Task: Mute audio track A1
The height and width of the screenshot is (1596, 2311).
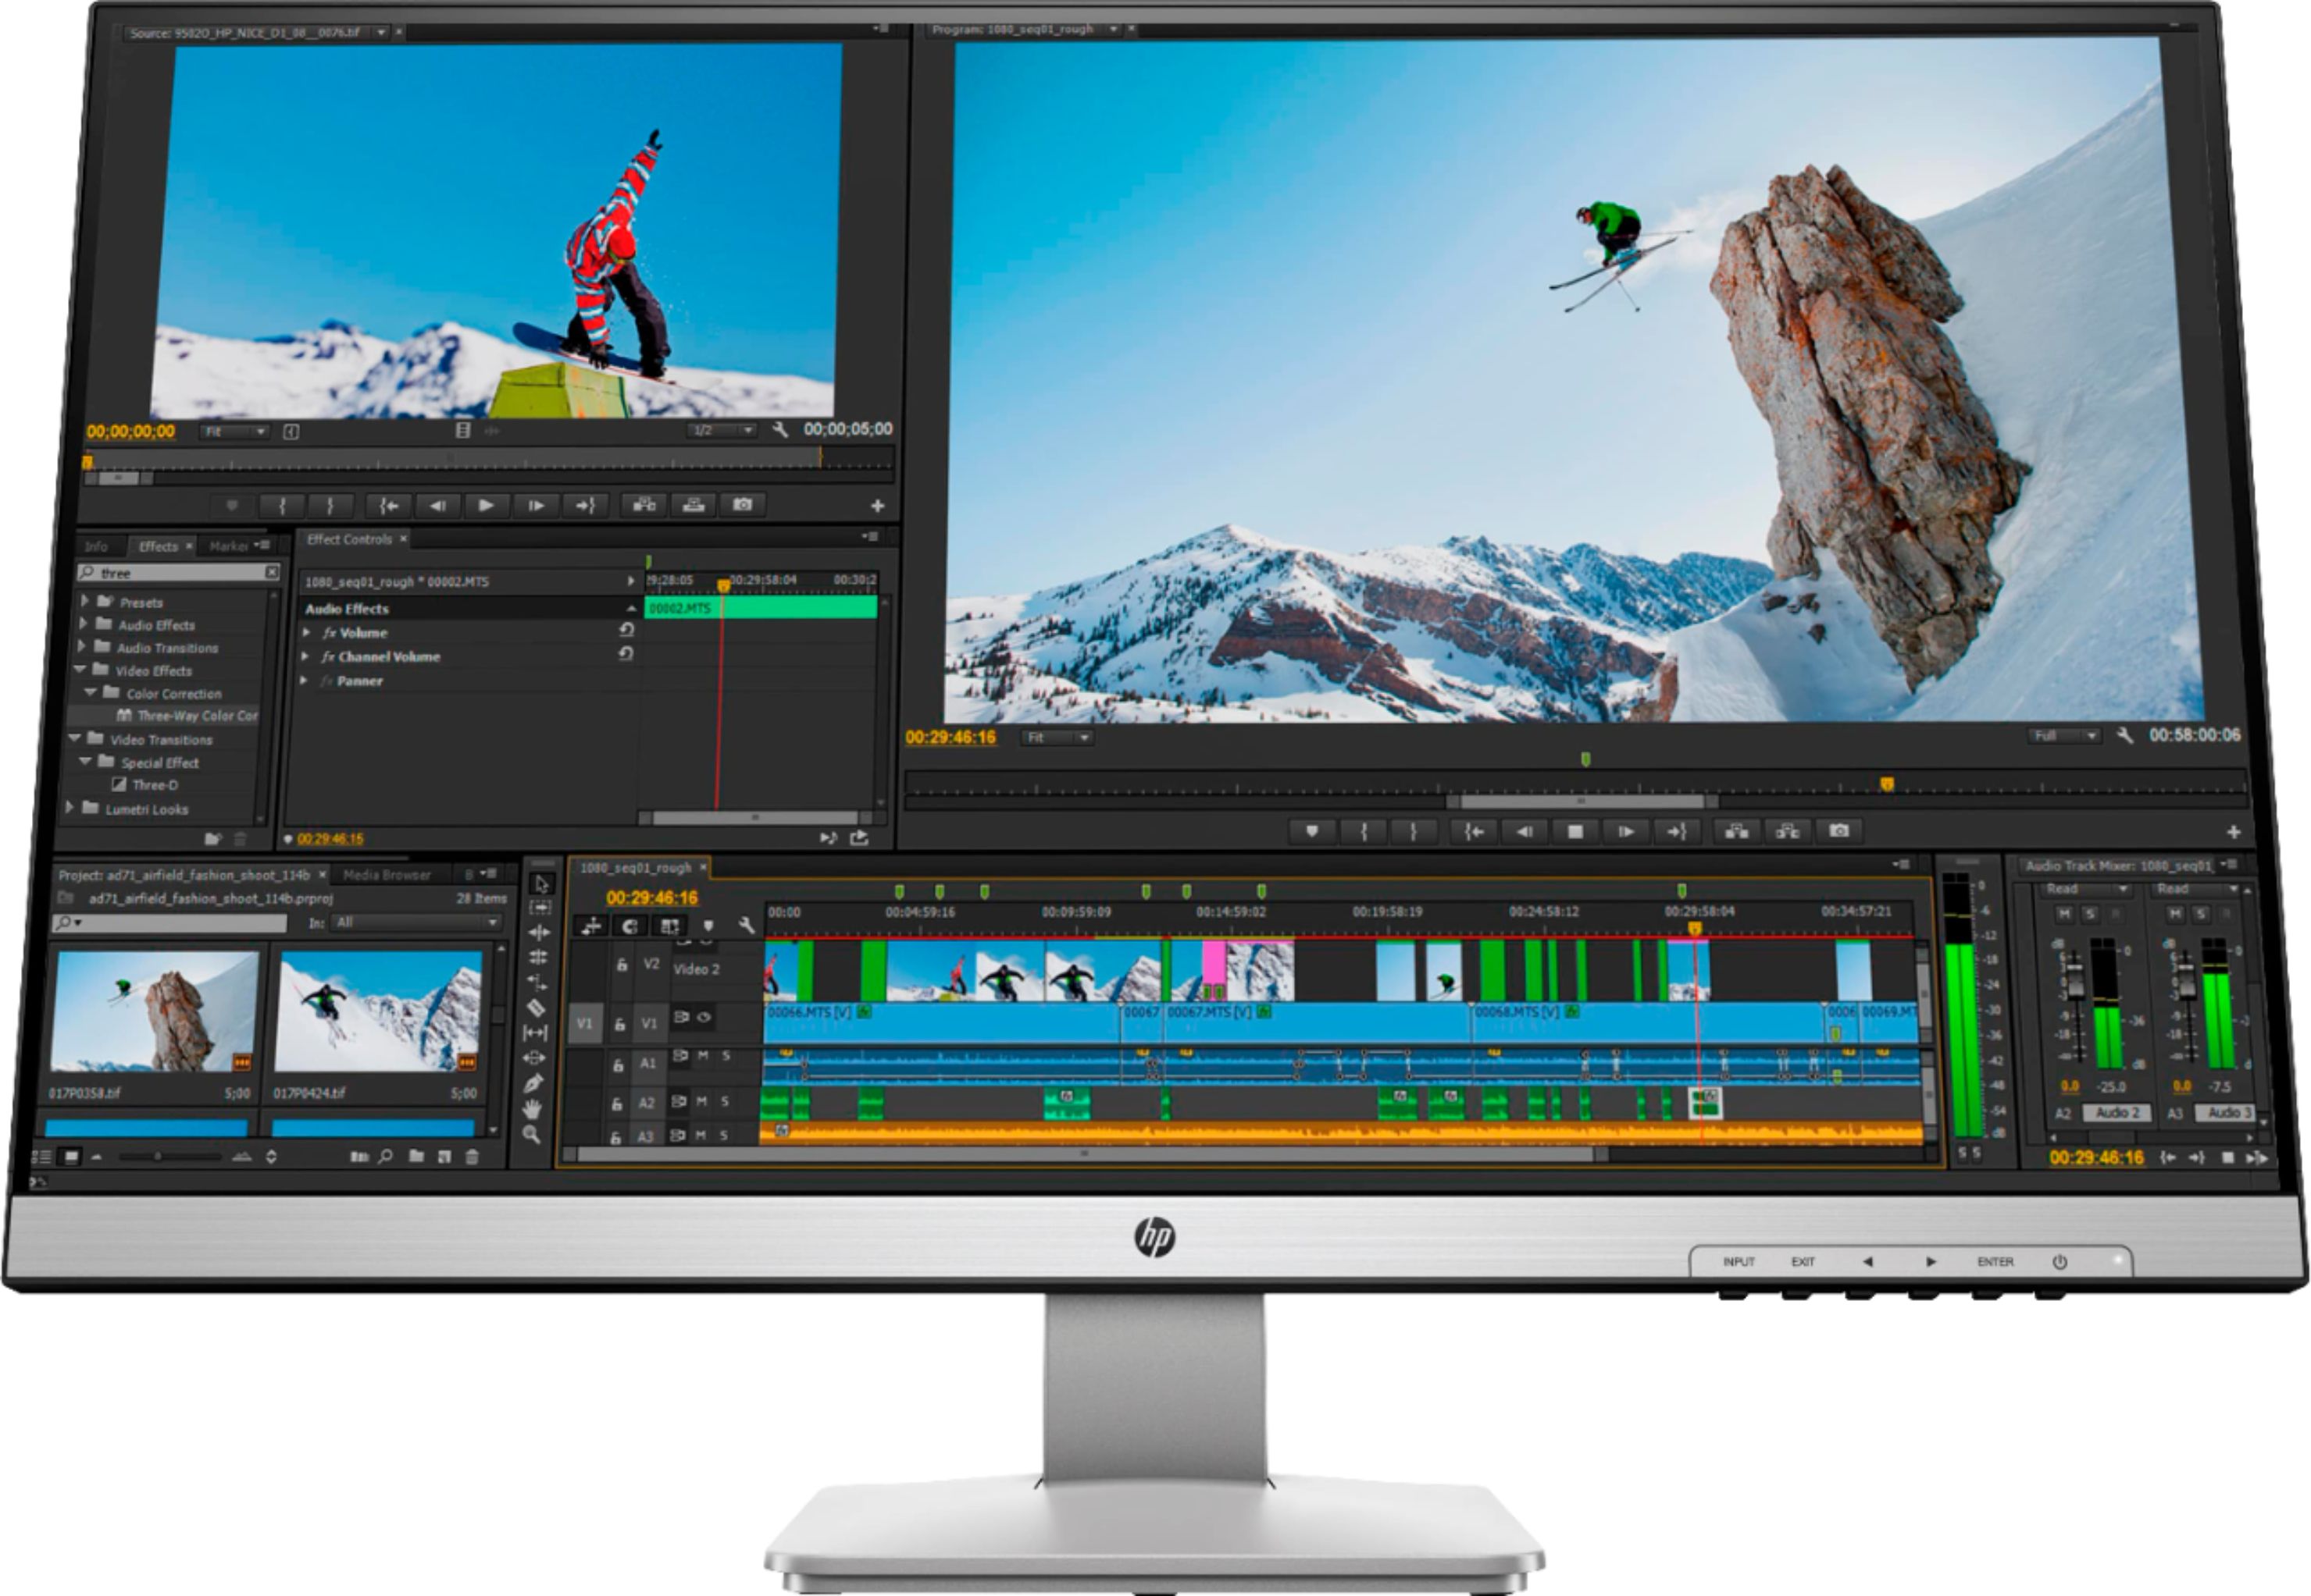Action: click(704, 1057)
